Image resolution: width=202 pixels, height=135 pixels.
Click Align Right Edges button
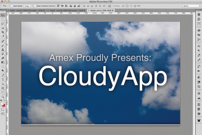(x=79, y=6)
